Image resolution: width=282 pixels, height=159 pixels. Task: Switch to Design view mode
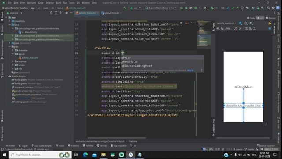(x=271, y=18)
